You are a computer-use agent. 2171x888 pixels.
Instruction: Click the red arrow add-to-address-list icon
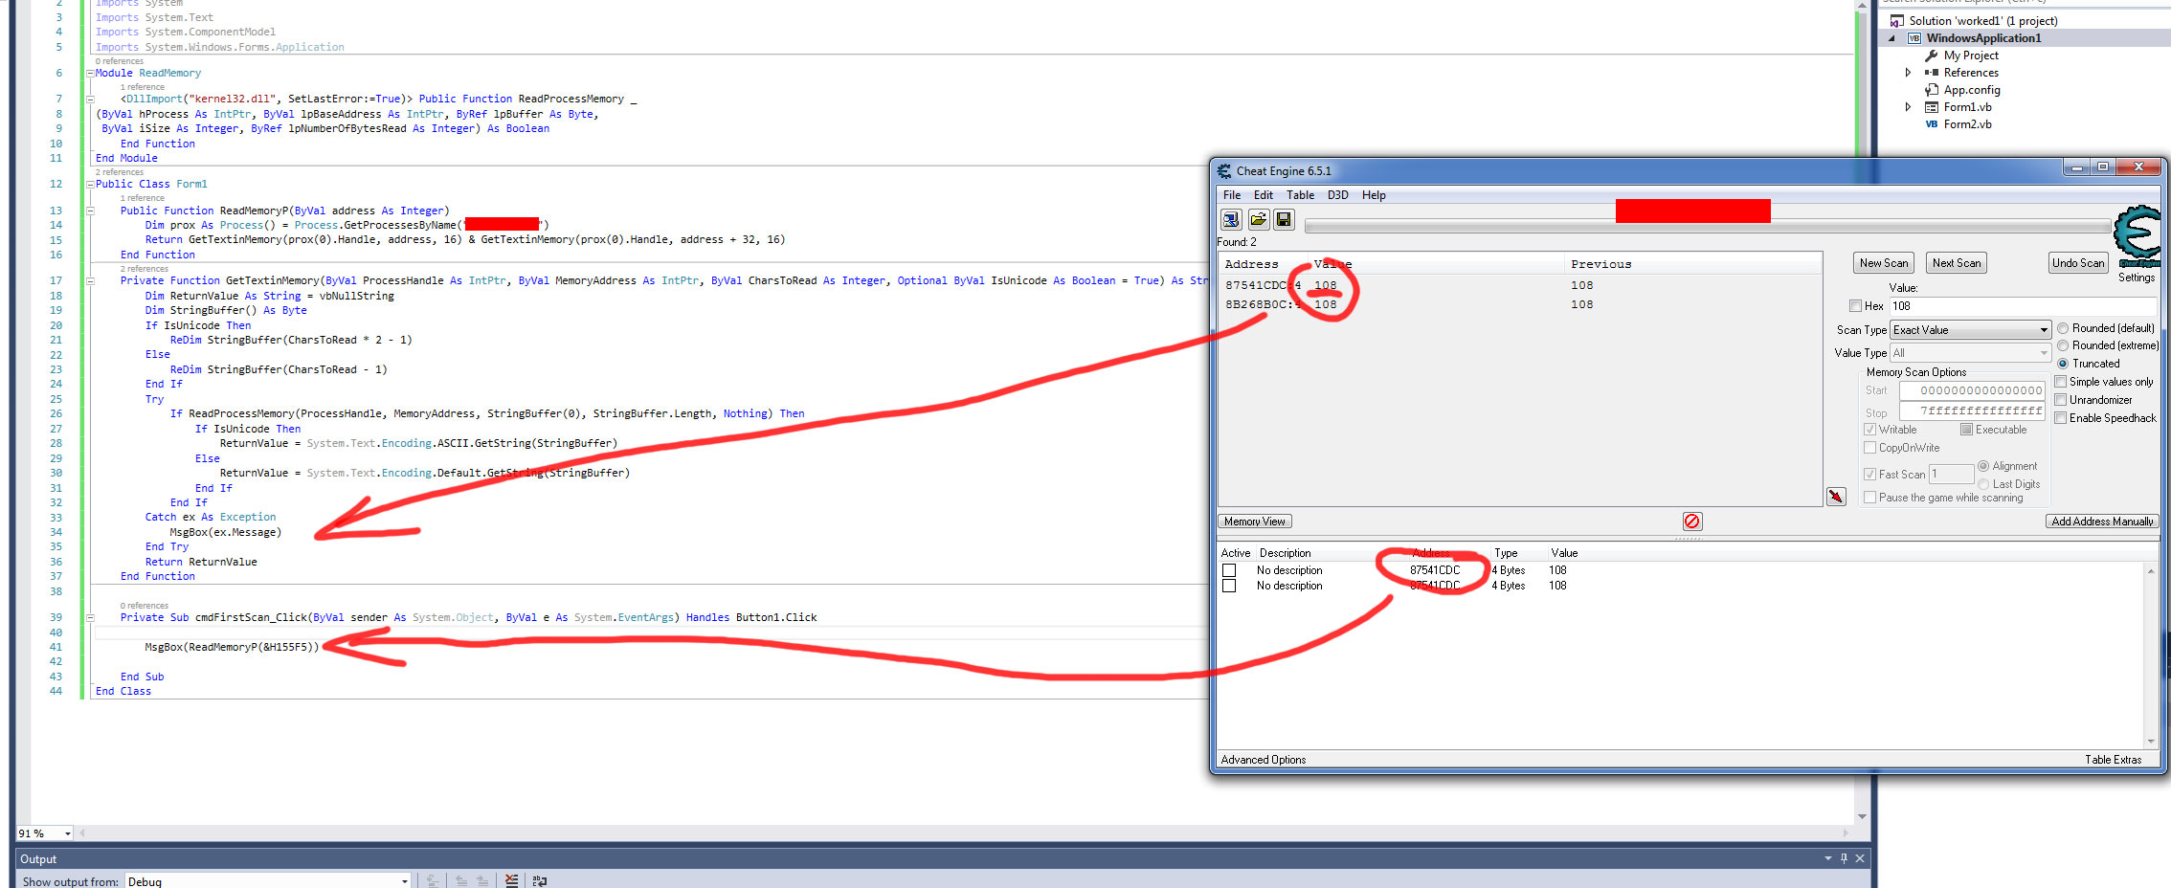coord(1835,497)
